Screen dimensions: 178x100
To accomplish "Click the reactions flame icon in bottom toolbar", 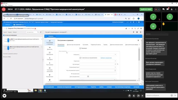I will (x=134, y=96).
